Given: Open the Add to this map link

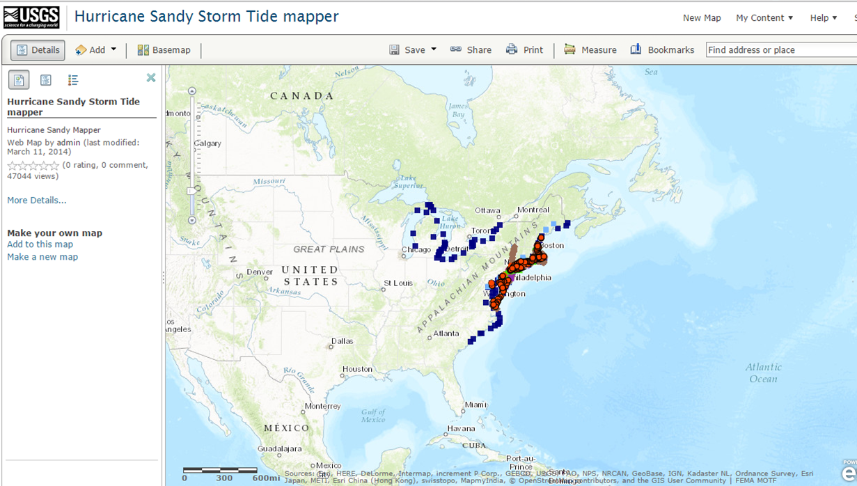Looking at the screenshot, I should pos(40,244).
